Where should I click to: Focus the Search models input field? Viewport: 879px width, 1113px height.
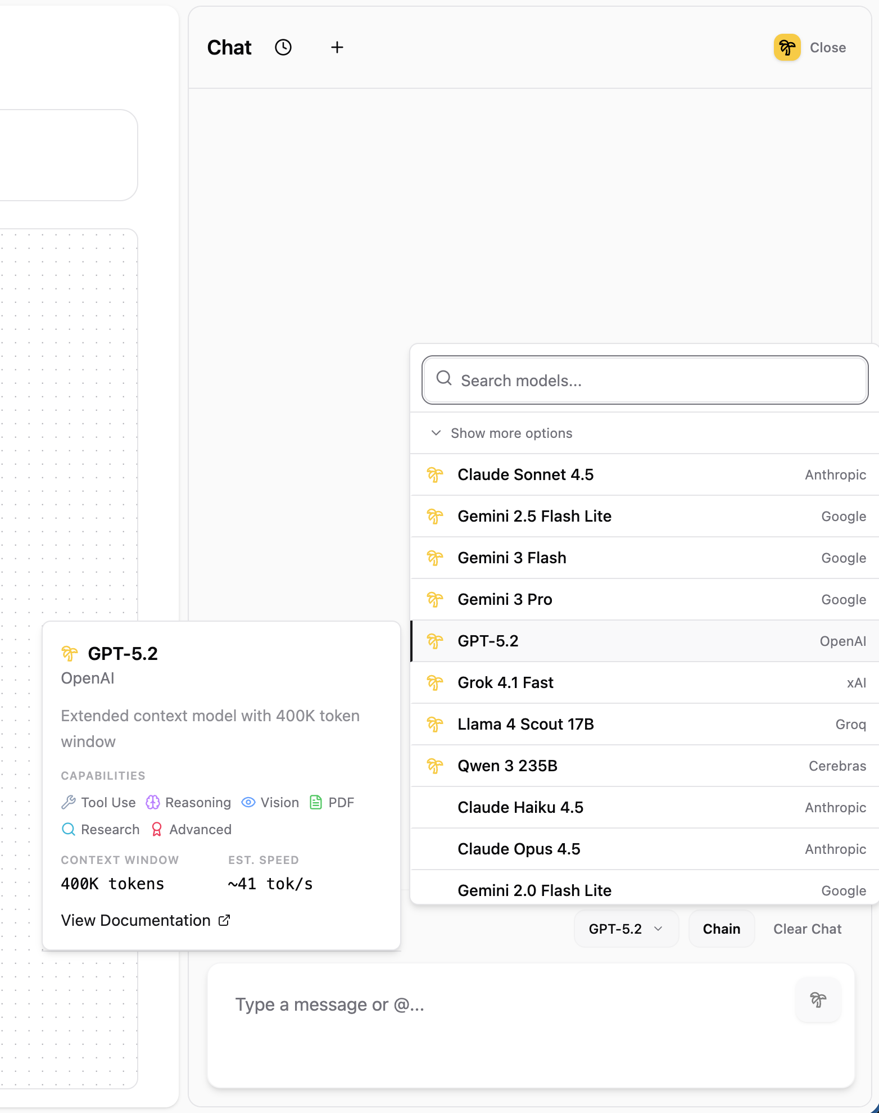pos(645,380)
